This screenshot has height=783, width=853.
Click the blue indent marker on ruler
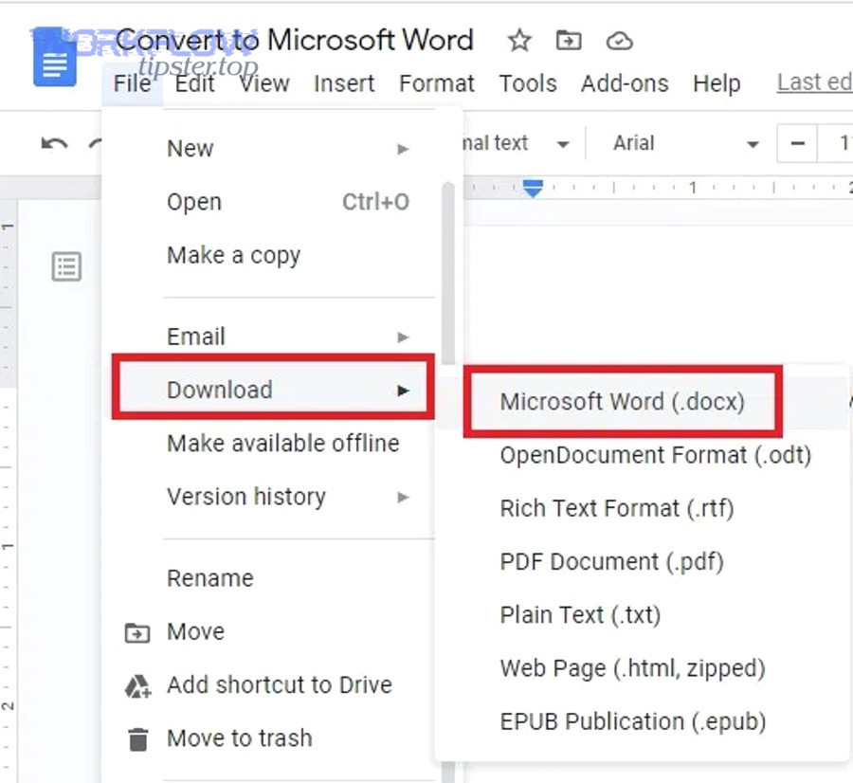tap(533, 189)
